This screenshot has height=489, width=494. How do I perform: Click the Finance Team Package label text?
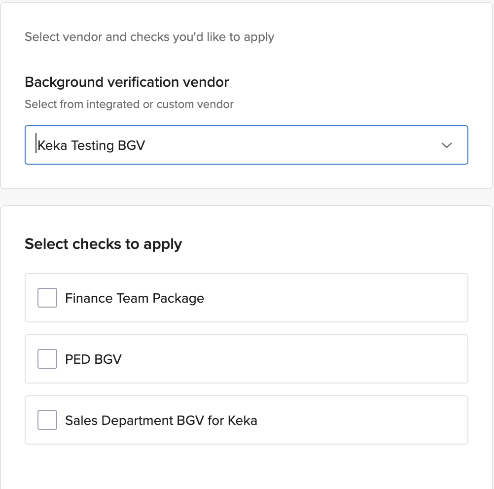(x=135, y=298)
